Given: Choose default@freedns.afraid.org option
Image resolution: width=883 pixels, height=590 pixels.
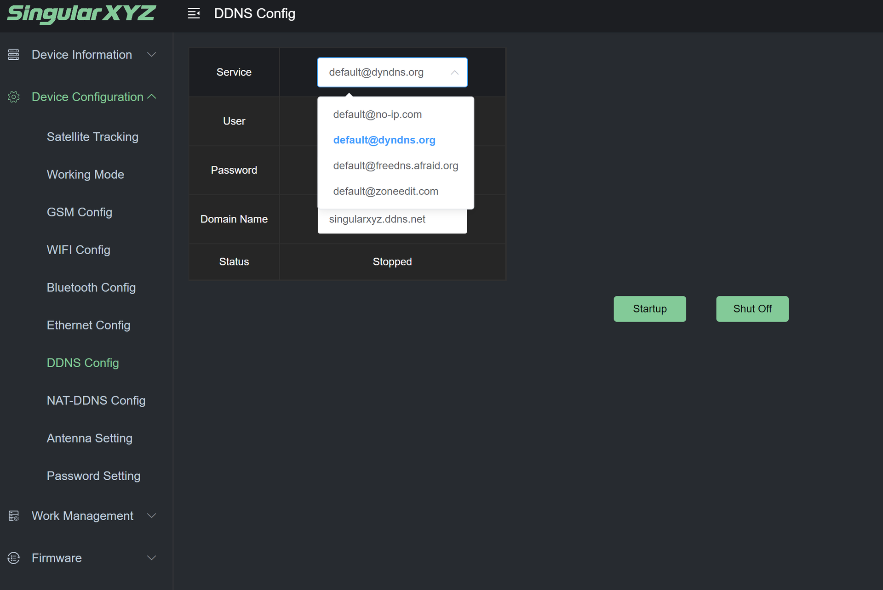Looking at the screenshot, I should (395, 166).
